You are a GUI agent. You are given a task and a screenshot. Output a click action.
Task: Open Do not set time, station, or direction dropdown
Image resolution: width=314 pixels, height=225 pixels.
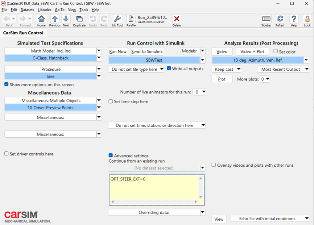[157, 125]
